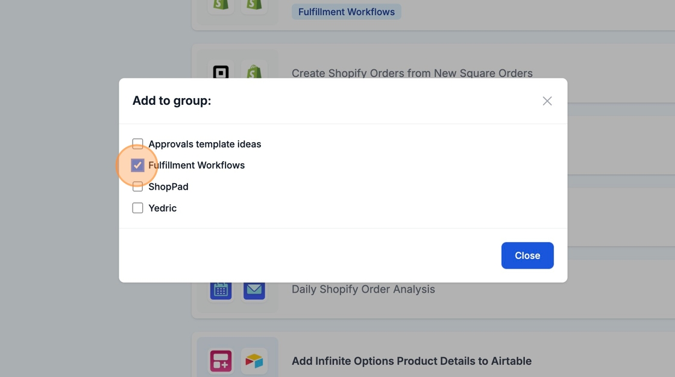Check the Approvals template ideas checkbox
675x377 pixels.
[x=137, y=144]
